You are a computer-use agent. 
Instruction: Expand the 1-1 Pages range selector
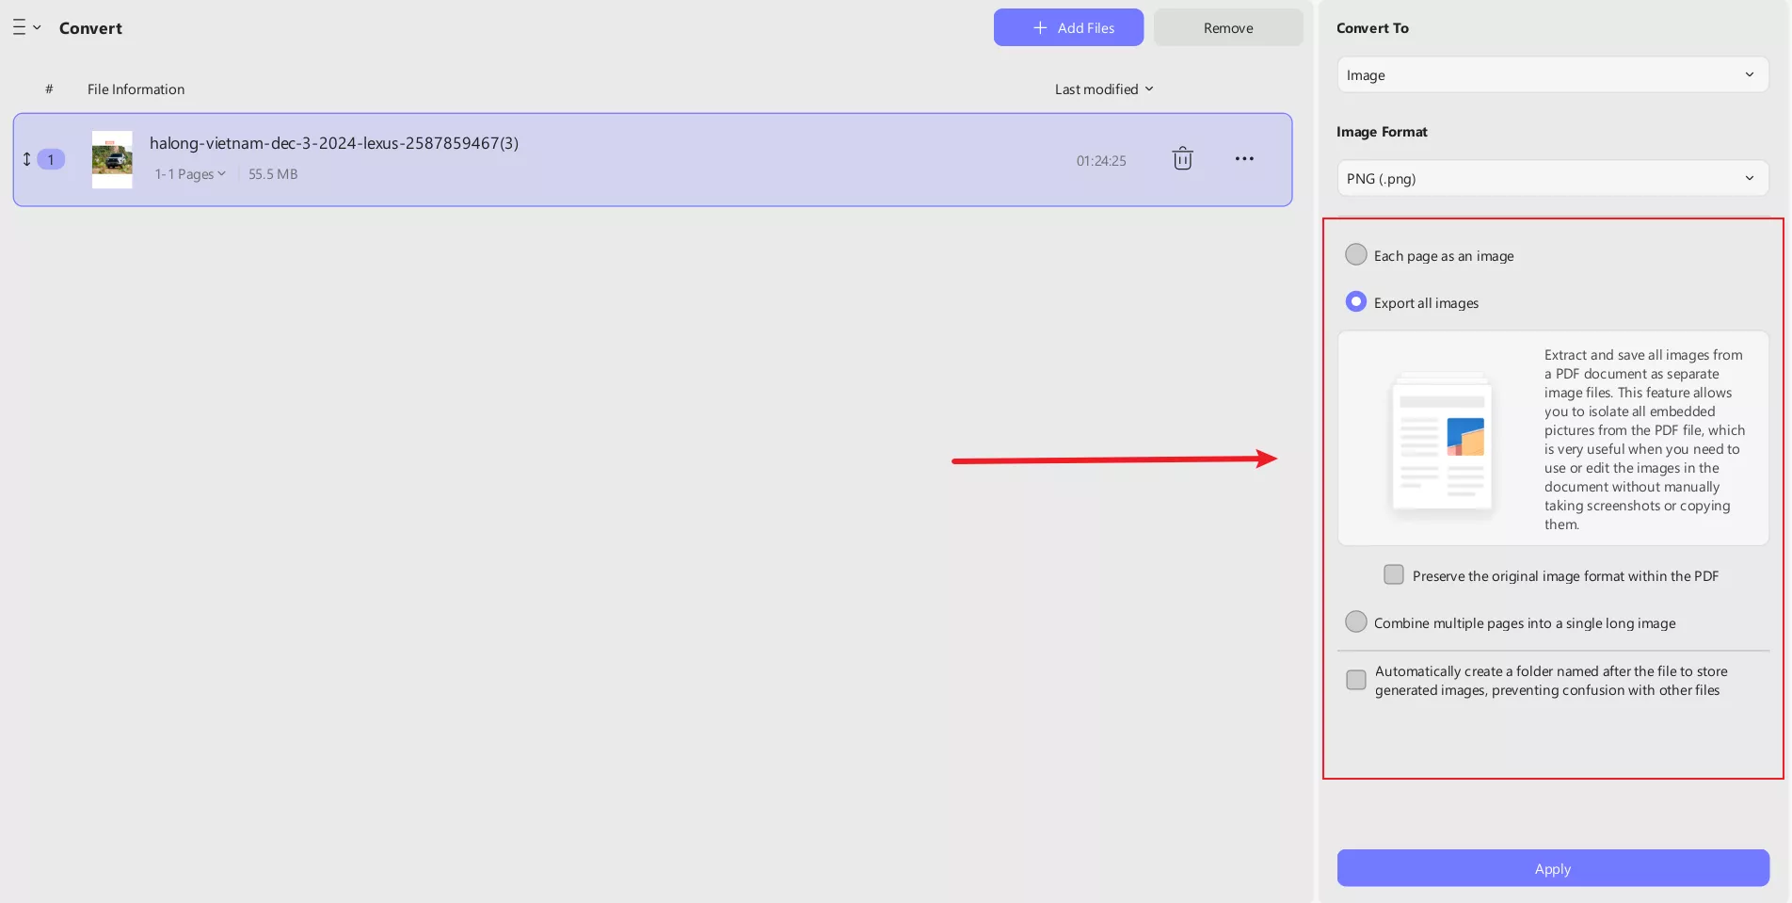pyautogui.click(x=190, y=174)
